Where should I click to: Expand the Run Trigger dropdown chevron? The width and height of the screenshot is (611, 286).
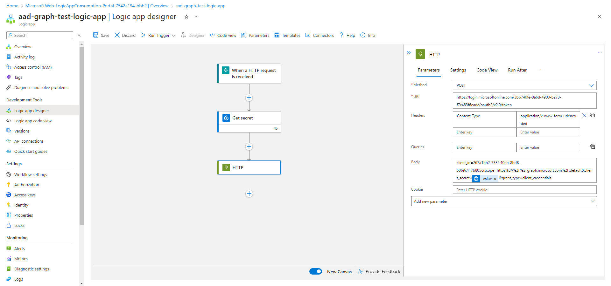[x=174, y=35]
